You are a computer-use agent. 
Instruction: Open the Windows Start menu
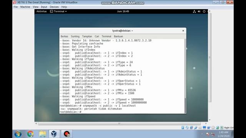click(x=18, y=134)
